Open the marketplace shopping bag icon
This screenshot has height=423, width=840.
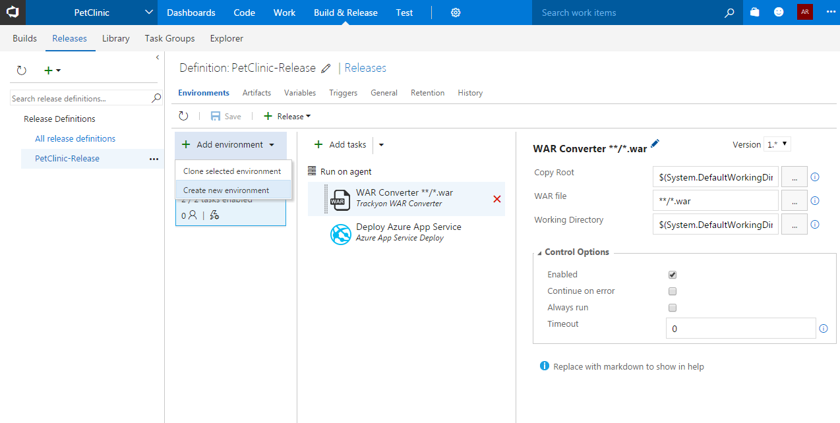(755, 13)
